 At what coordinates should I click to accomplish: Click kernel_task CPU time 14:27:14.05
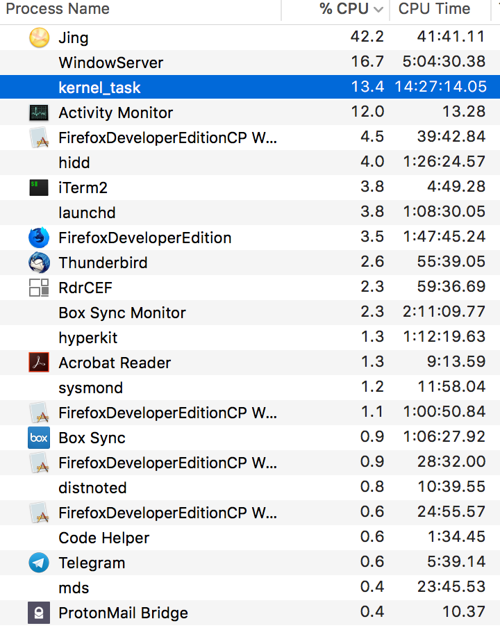[440, 87]
